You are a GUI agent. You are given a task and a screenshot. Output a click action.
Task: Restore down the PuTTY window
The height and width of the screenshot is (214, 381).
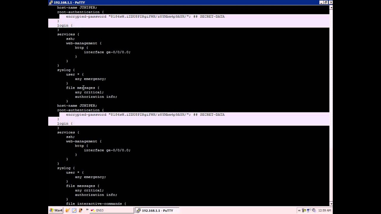click(x=326, y=2)
